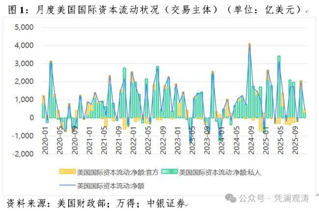Click x-axis label 2024-01
Image resolution: width=319 pixels, height=211 pixels.
[222, 140]
